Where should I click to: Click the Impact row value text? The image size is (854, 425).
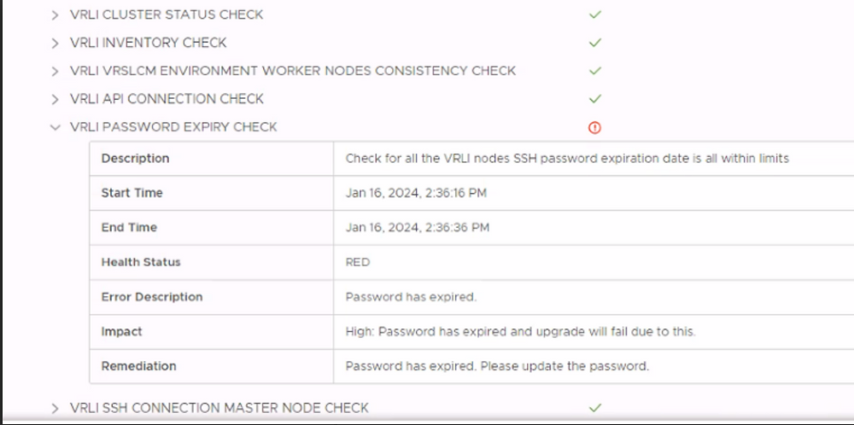[x=521, y=331]
